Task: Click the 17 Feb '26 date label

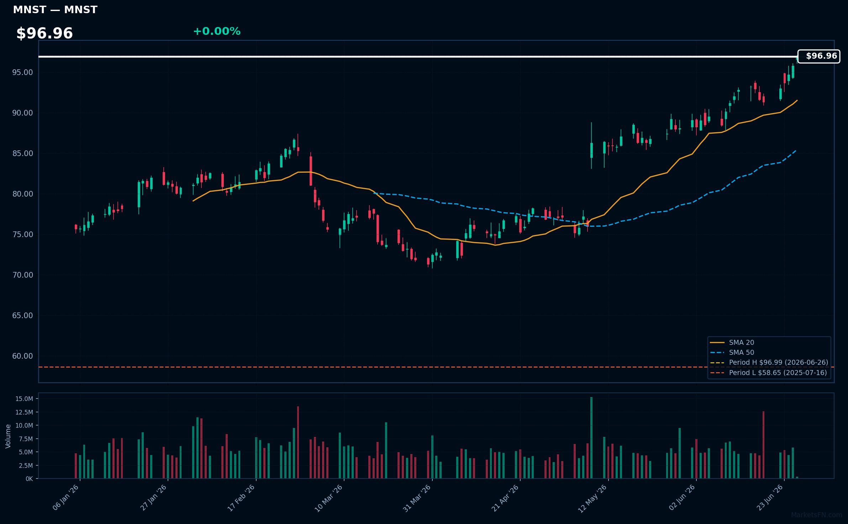Action: [x=241, y=497]
